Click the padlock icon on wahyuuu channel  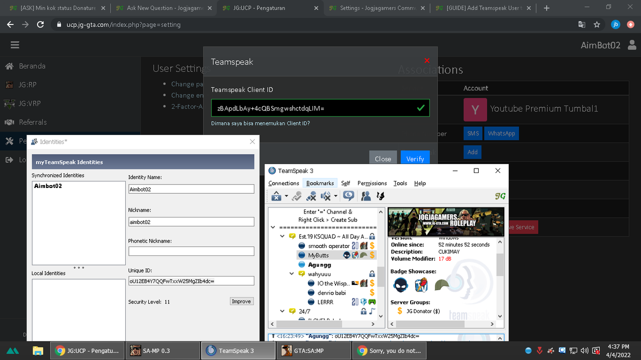tap(372, 274)
